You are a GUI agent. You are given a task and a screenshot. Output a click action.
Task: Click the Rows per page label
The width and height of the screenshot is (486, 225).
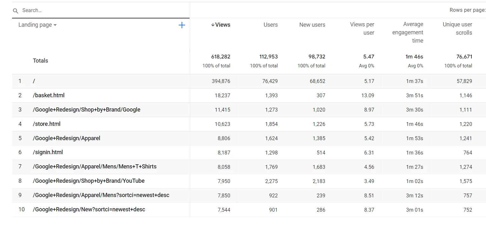(467, 10)
